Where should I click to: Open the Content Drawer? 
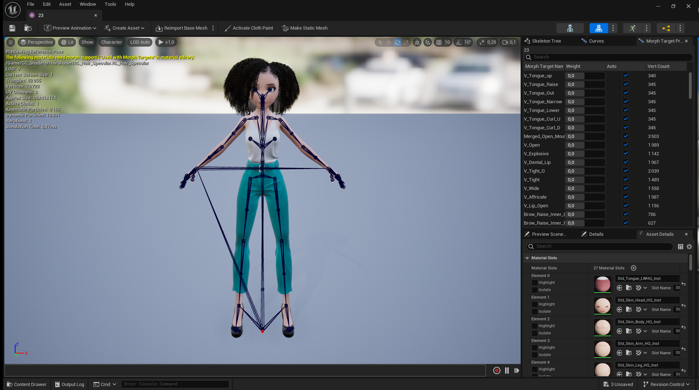(27, 384)
